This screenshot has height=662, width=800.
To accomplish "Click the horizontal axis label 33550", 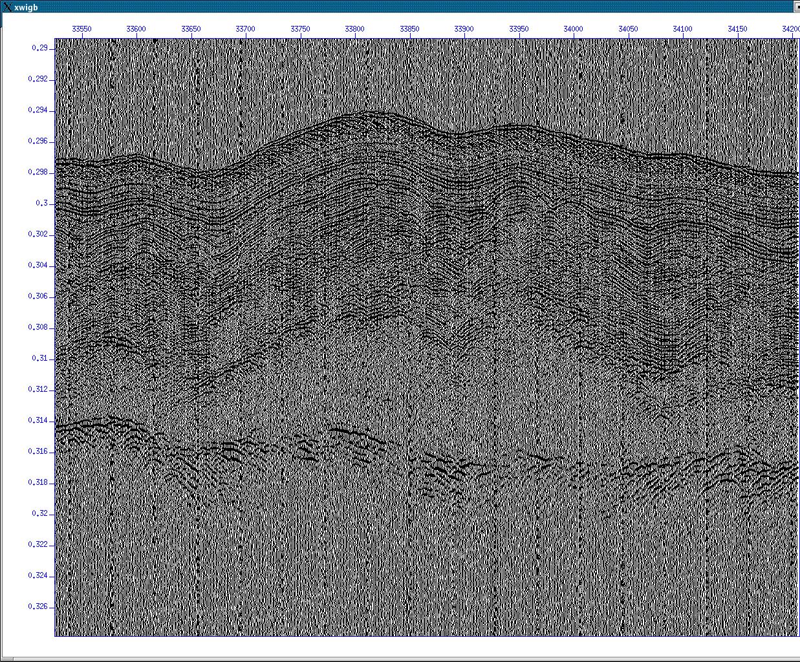I will [81, 29].
